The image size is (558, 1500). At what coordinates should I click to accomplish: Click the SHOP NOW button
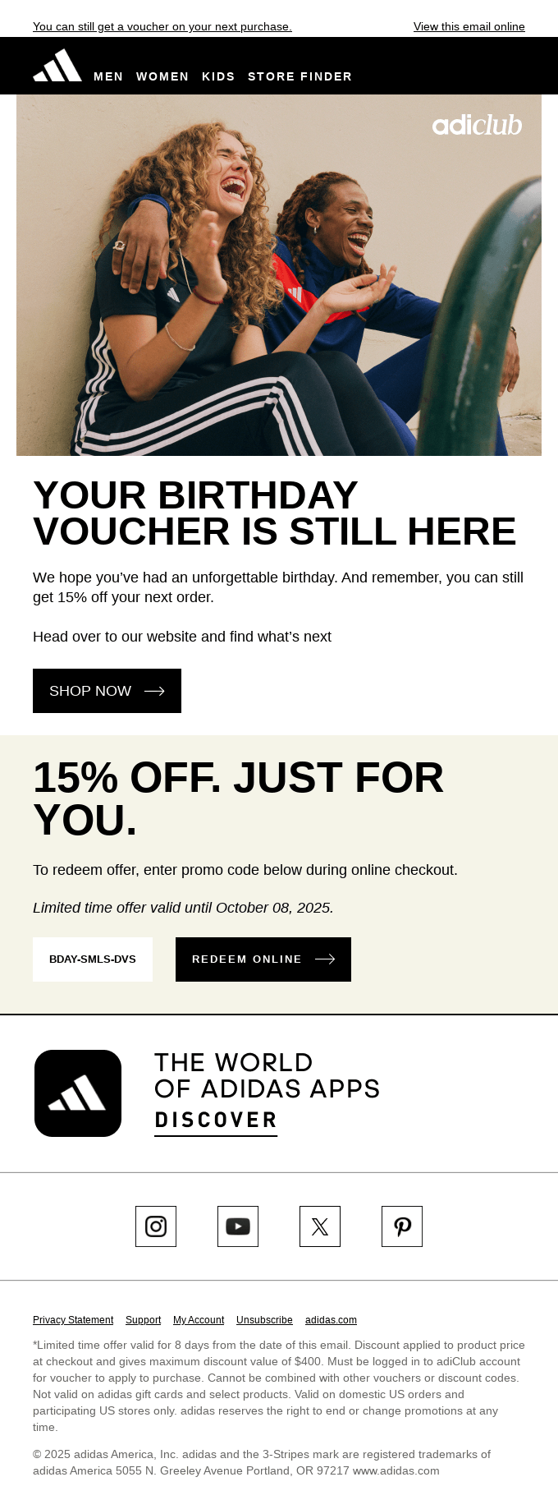(107, 690)
